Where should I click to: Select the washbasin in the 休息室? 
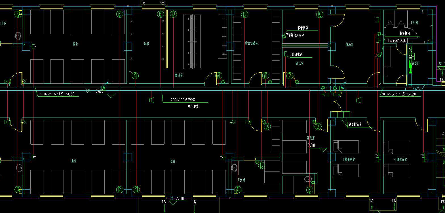(308, 179)
